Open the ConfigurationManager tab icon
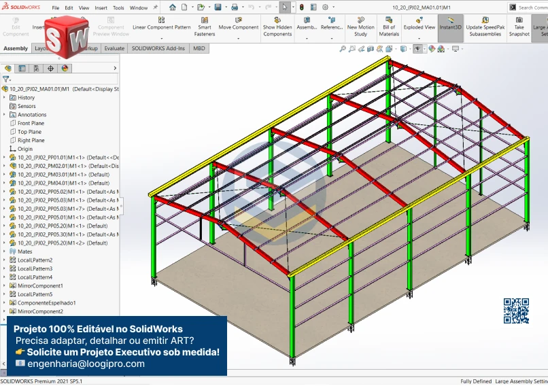 coord(37,69)
